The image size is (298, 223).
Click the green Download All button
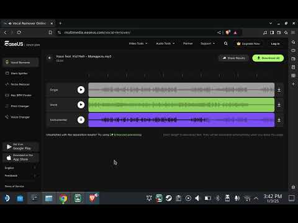[x=268, y=58]
